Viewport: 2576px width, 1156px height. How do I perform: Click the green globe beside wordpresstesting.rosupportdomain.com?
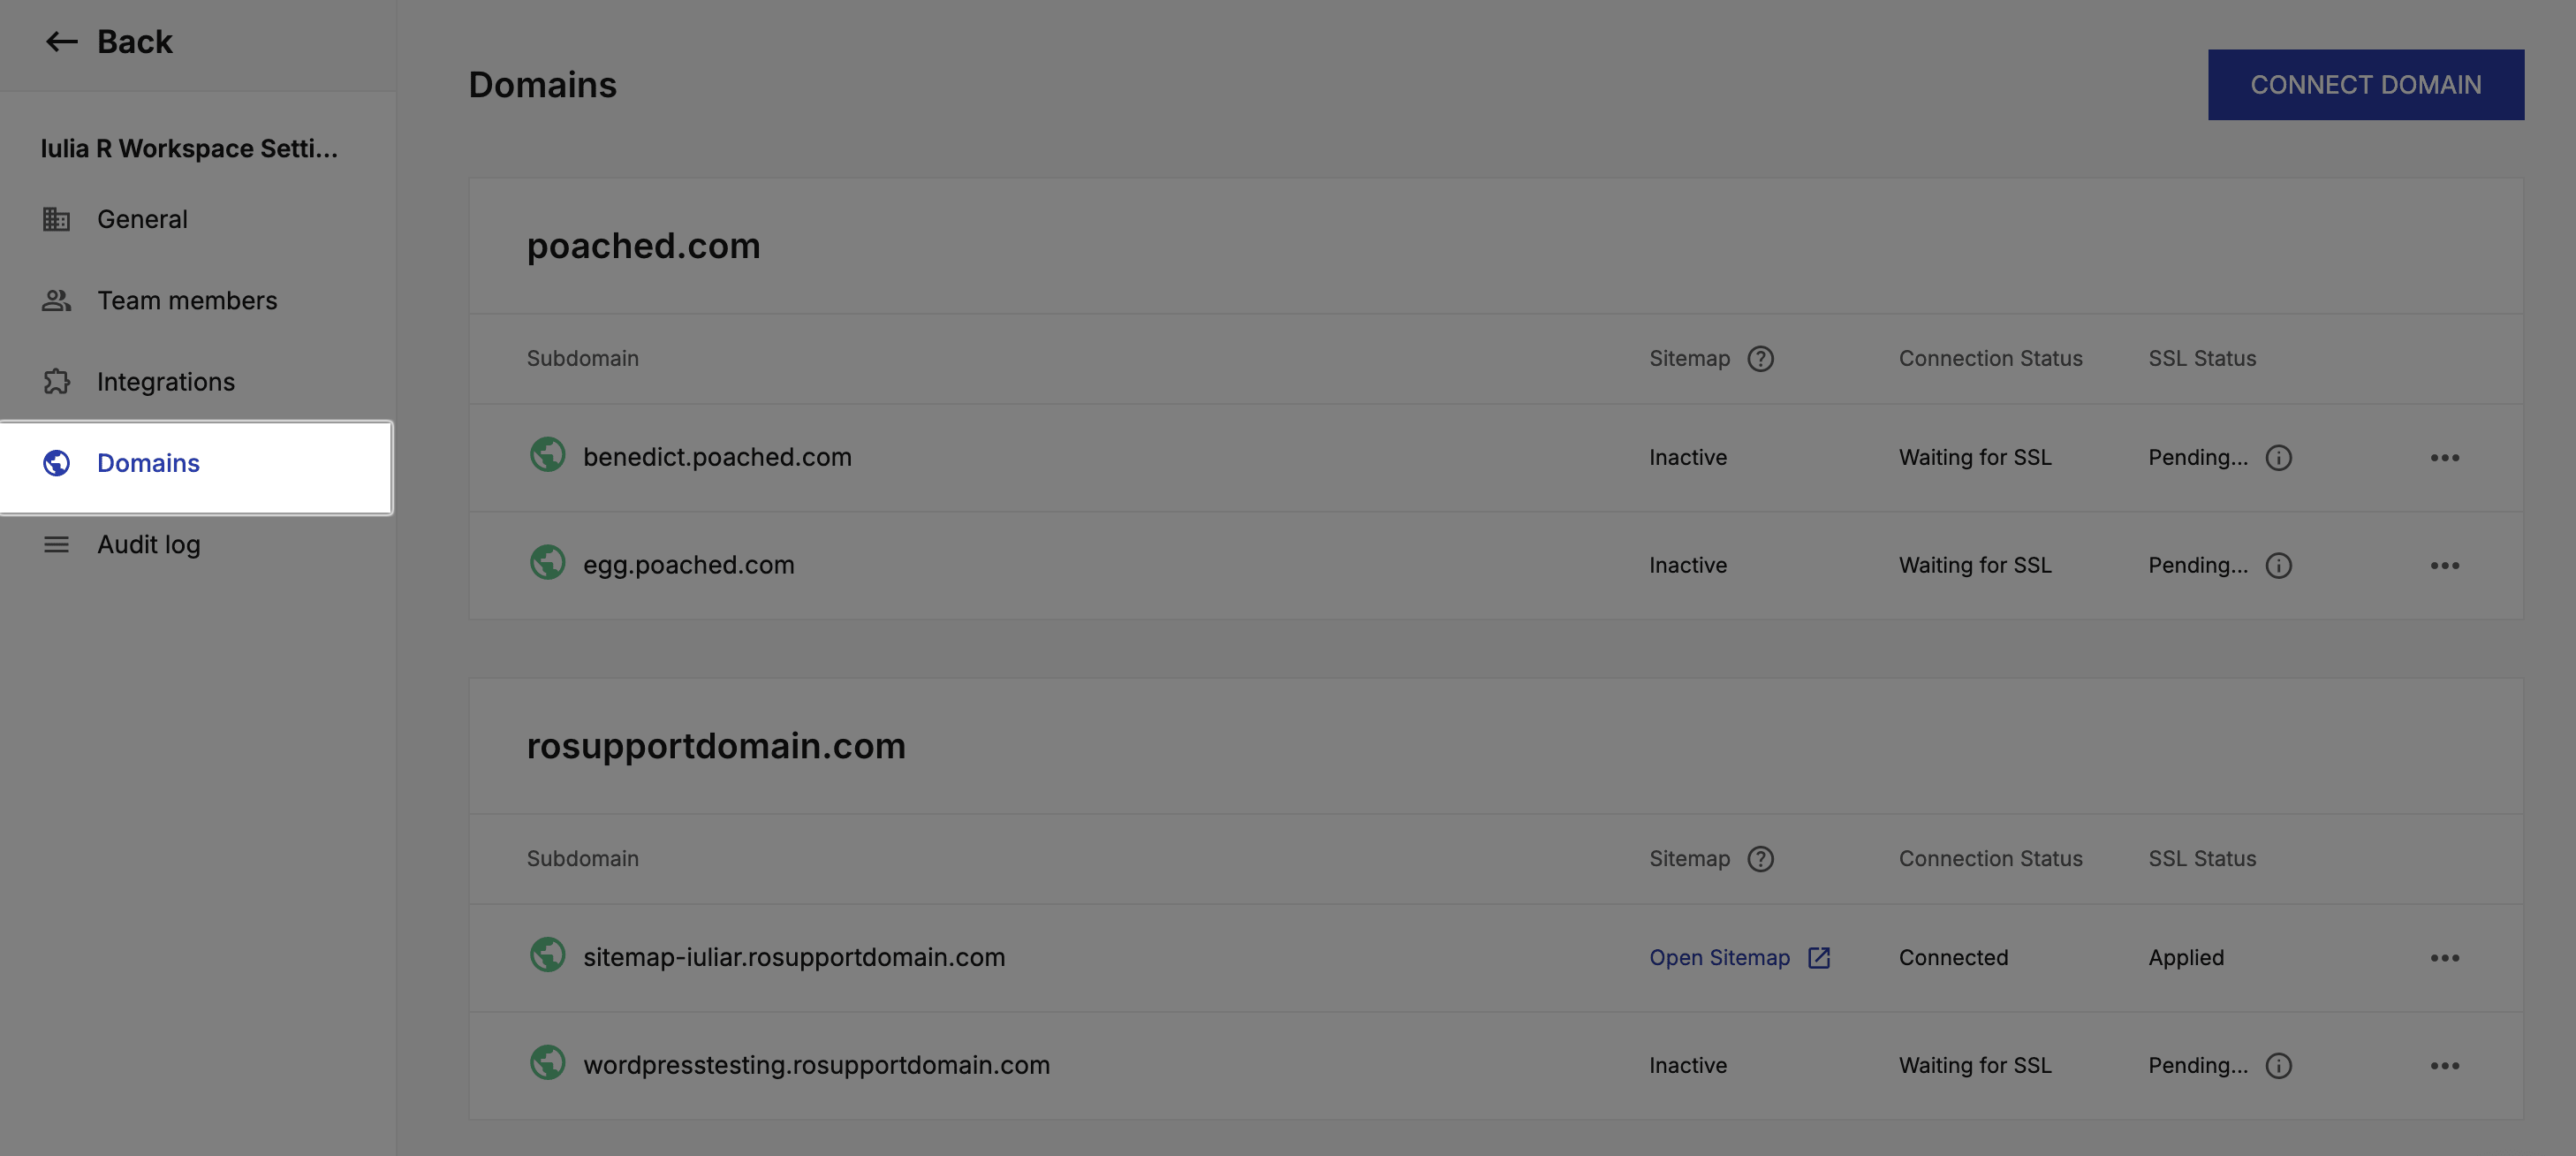coord(548,1064)
